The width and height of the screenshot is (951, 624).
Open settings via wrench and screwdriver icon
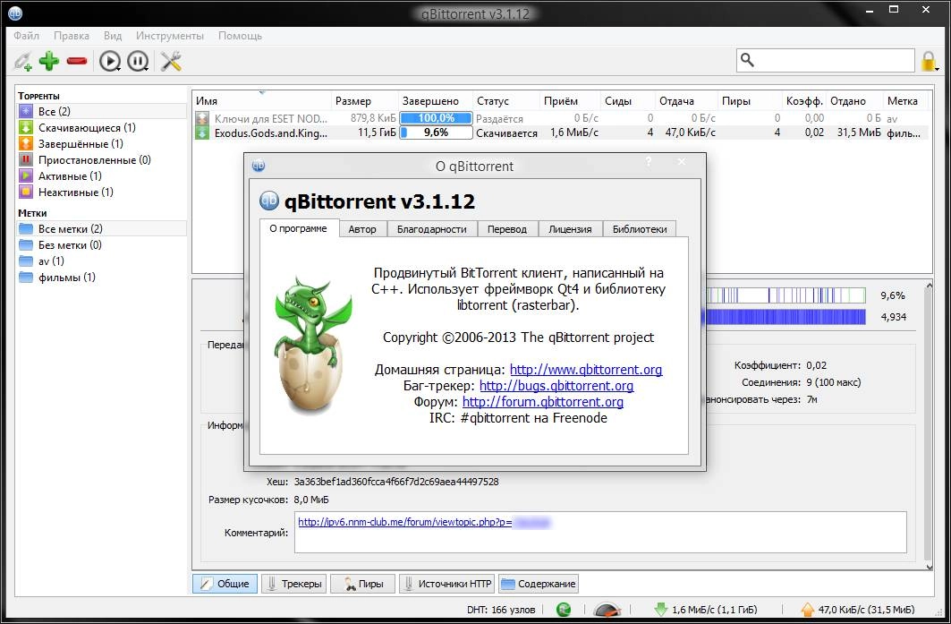click(x=171, y=61)
